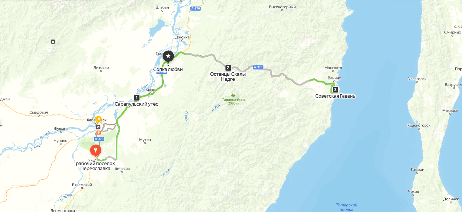Open the yellow bookmark pin at Хабаровск
This screenshot has width=462, height=212.
pos(98,119)
